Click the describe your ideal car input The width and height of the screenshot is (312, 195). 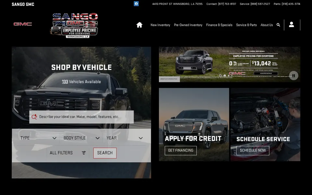click(81, 117)
